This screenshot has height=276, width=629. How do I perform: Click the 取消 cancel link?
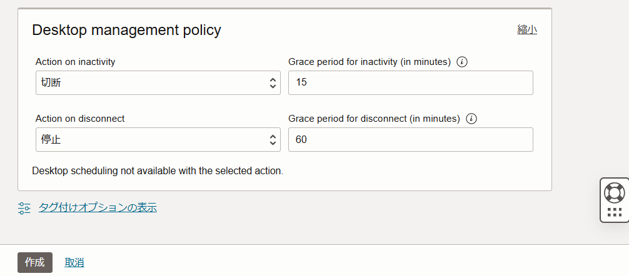point(74,263)
